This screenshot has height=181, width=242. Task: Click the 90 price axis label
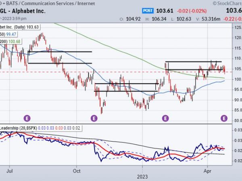(238, 100)
